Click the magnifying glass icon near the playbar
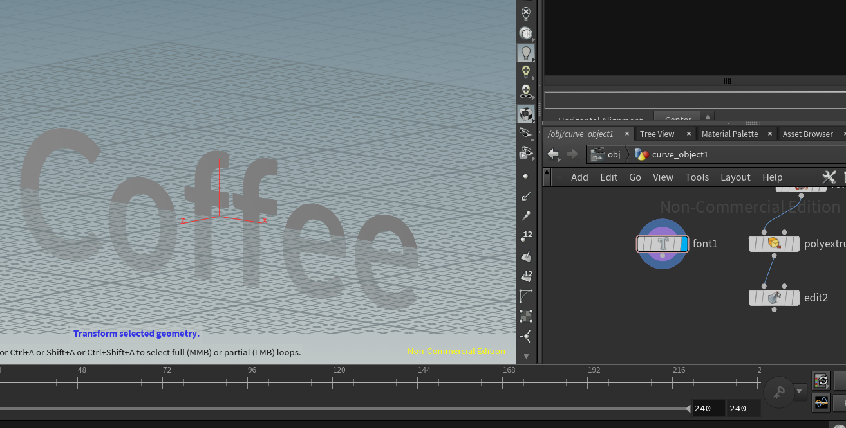The width and height of the screenshot is (846, 428). pos(779,391)
